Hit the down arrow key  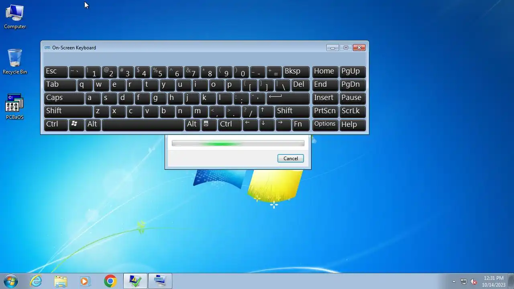(267, 124)
